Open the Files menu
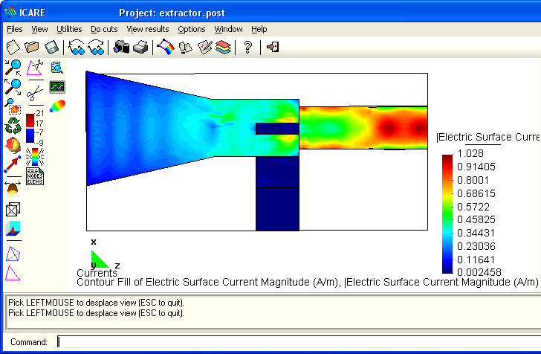This screenshot has height=354, width=541. click(15, 29)
